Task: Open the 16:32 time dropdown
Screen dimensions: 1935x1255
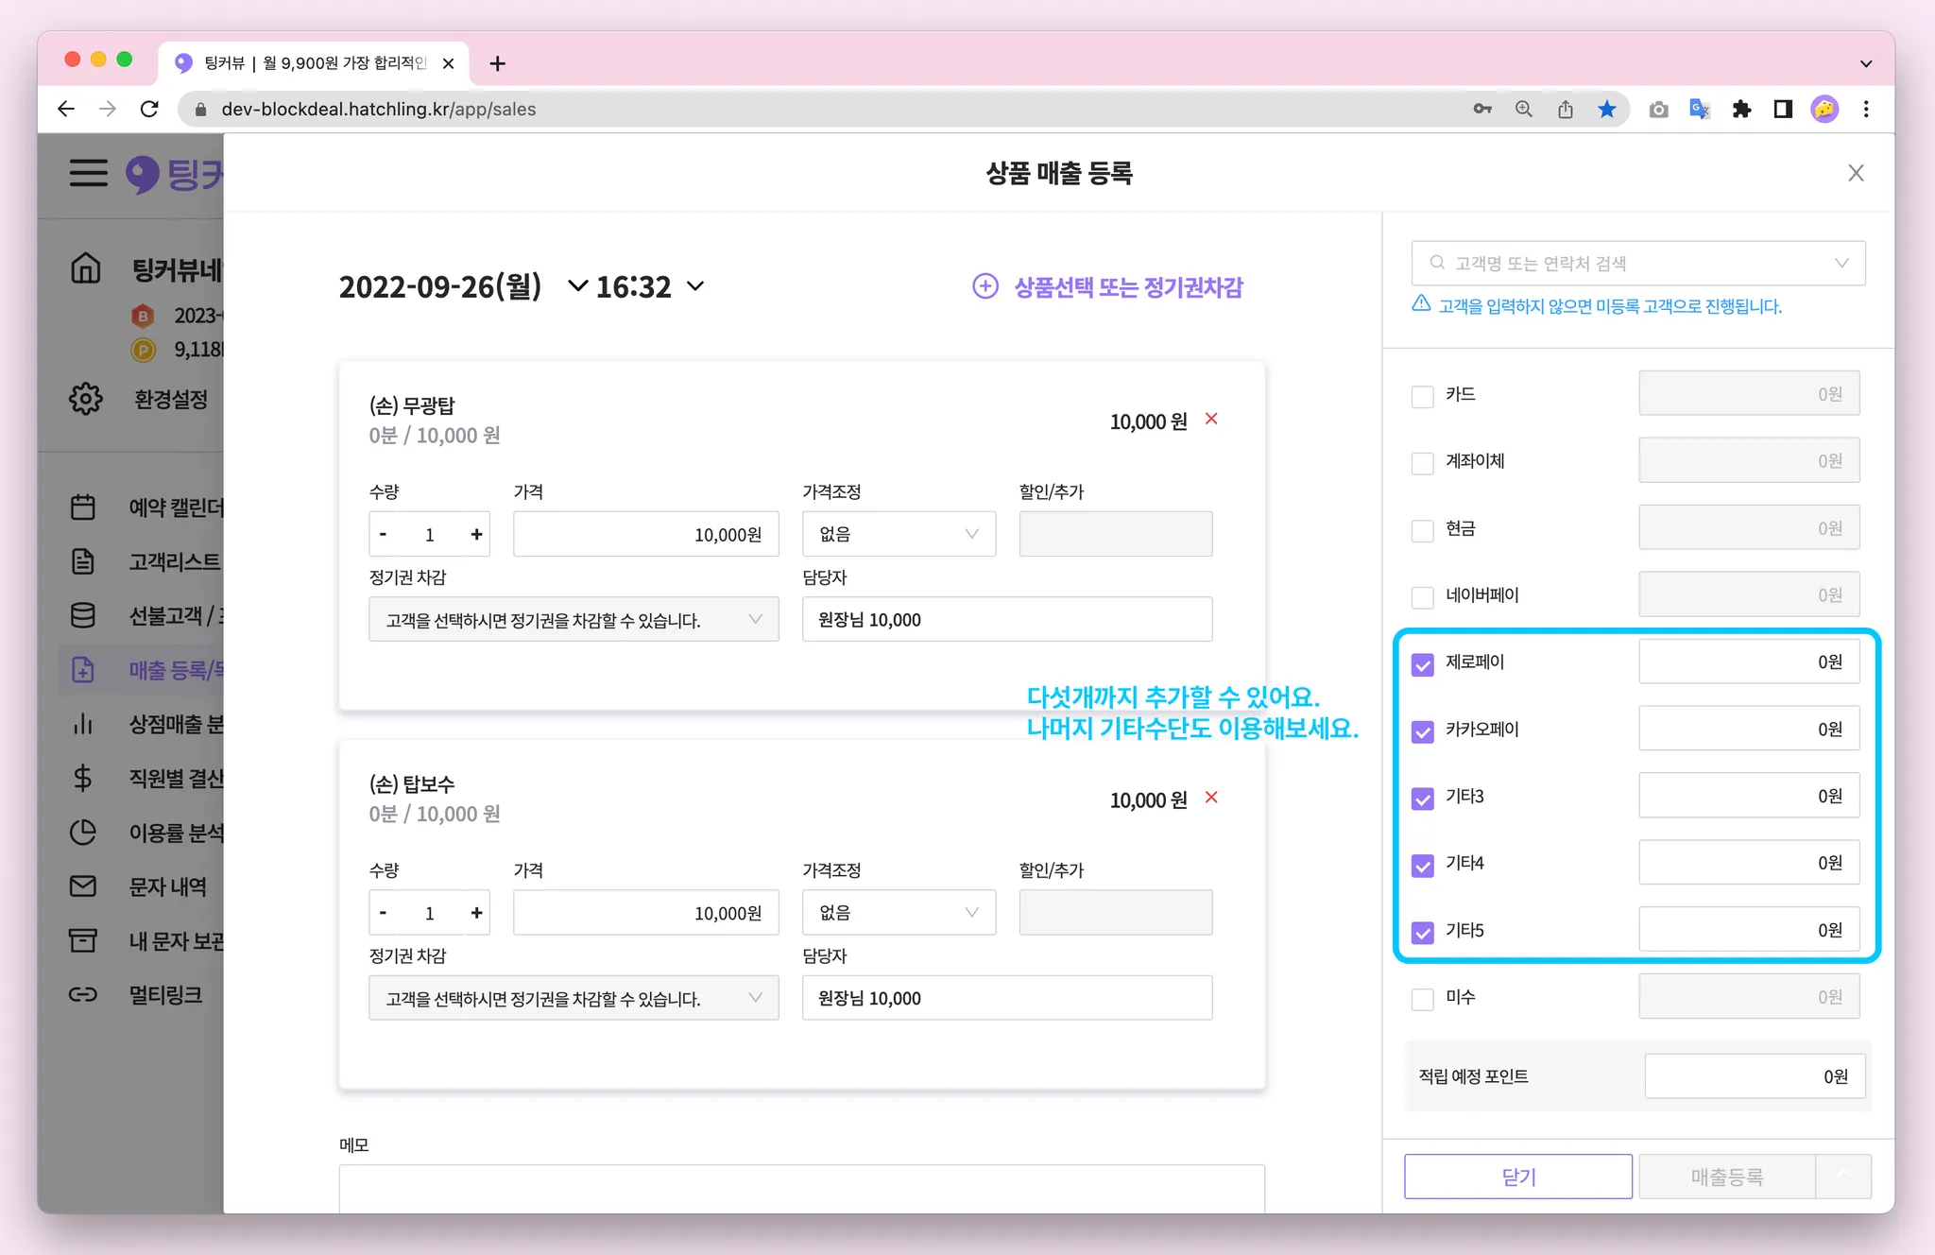Action: point(695,286)
